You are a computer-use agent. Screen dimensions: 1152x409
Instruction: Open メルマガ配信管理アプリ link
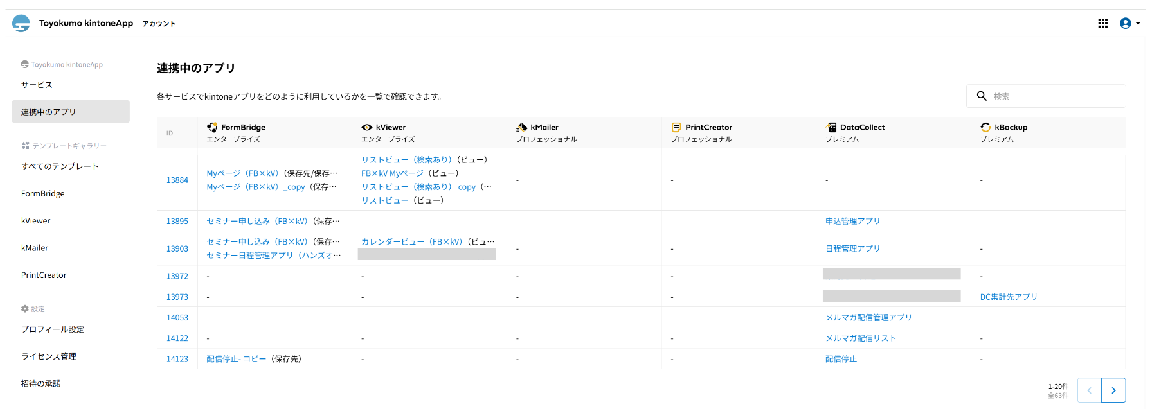click(869, 317)
